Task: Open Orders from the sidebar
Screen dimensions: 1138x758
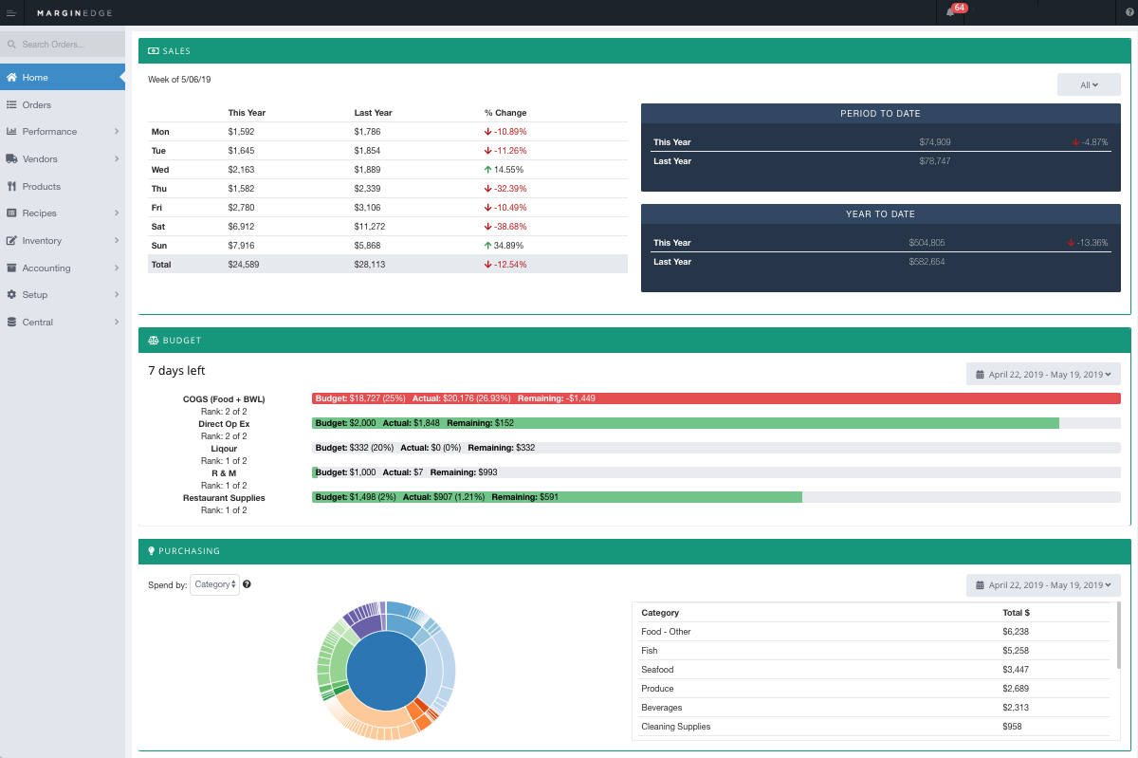Action: (37, 105)
